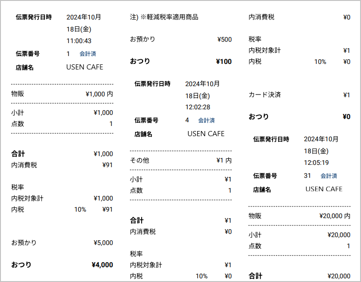Click the ¥100 おつり amount
Screen dimensions: 361x282
(224, 62)
